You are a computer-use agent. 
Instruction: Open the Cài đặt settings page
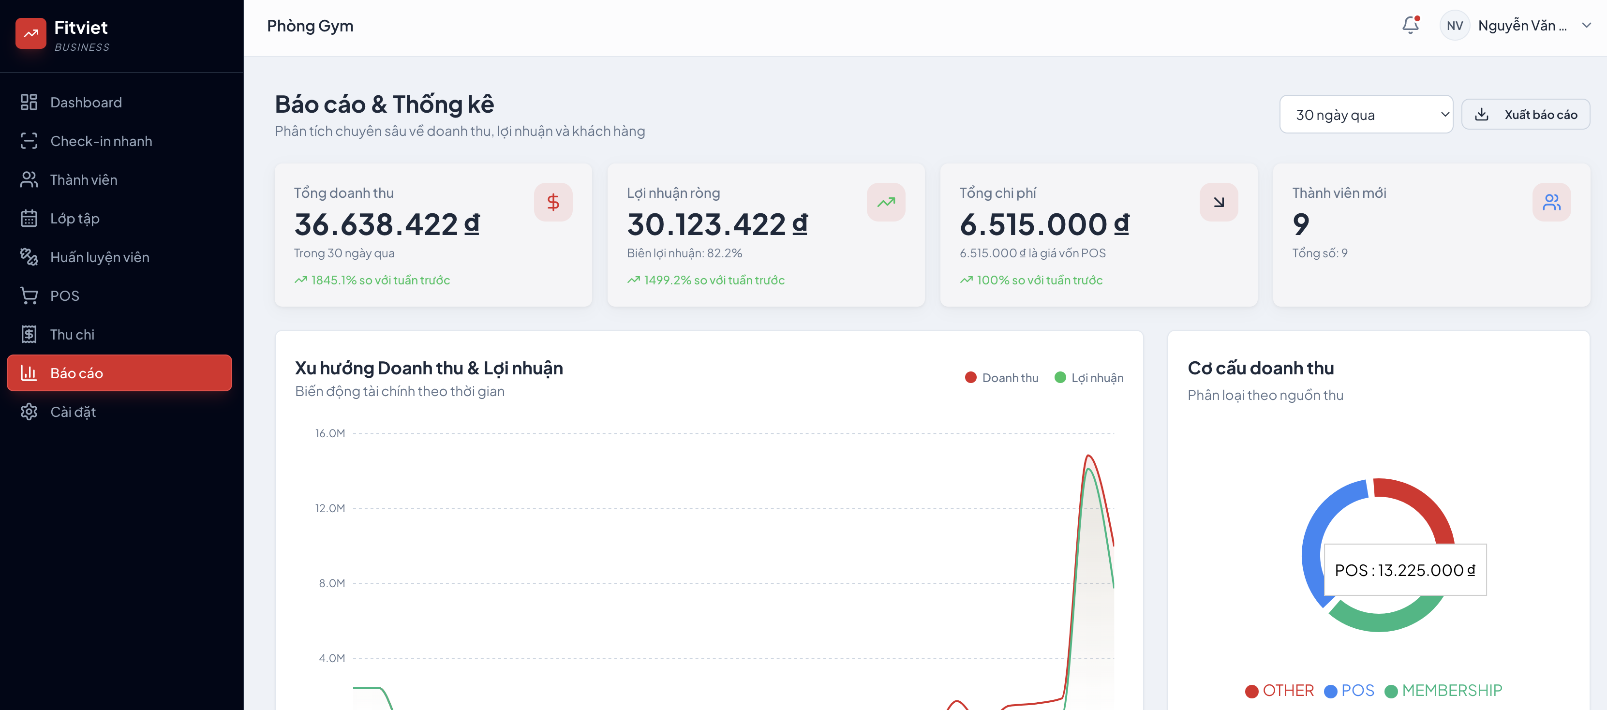(x=73, y=412)
